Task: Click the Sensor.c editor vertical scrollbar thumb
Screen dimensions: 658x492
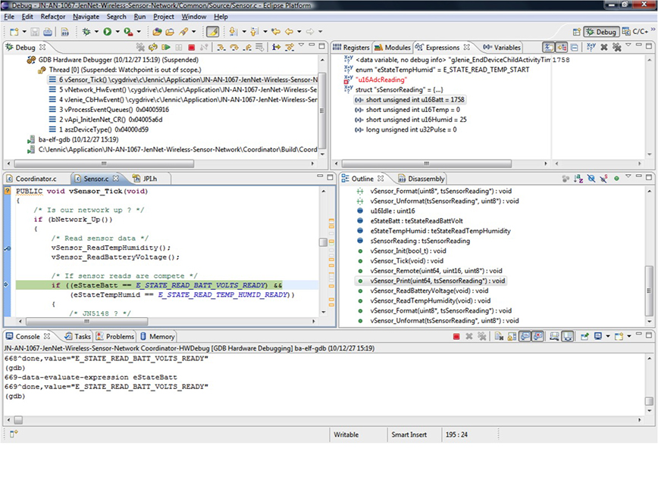Action: click(323, 242)
